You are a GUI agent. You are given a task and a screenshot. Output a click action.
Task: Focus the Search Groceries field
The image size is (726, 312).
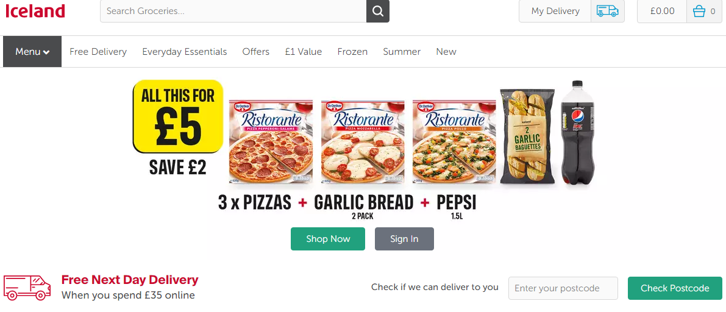point(233,11)
